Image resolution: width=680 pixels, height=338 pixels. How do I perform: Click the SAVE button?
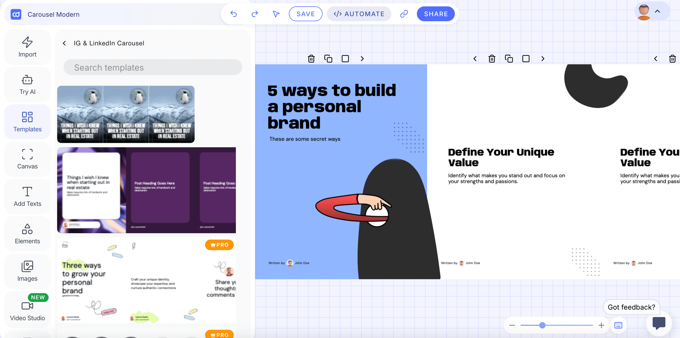pyautogui.click(x=305, y=14)
